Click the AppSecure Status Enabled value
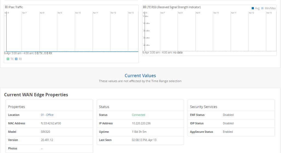This screenshot has height=153, width=281. (x=228, y=132)
